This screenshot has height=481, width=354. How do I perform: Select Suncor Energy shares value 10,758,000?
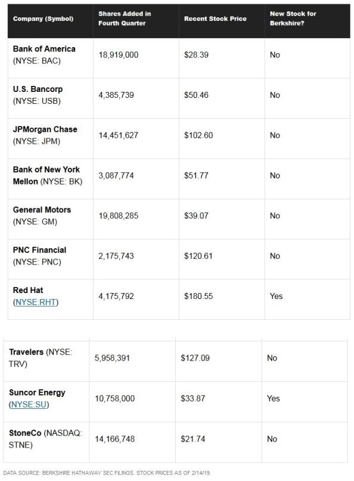pos(115,399)
